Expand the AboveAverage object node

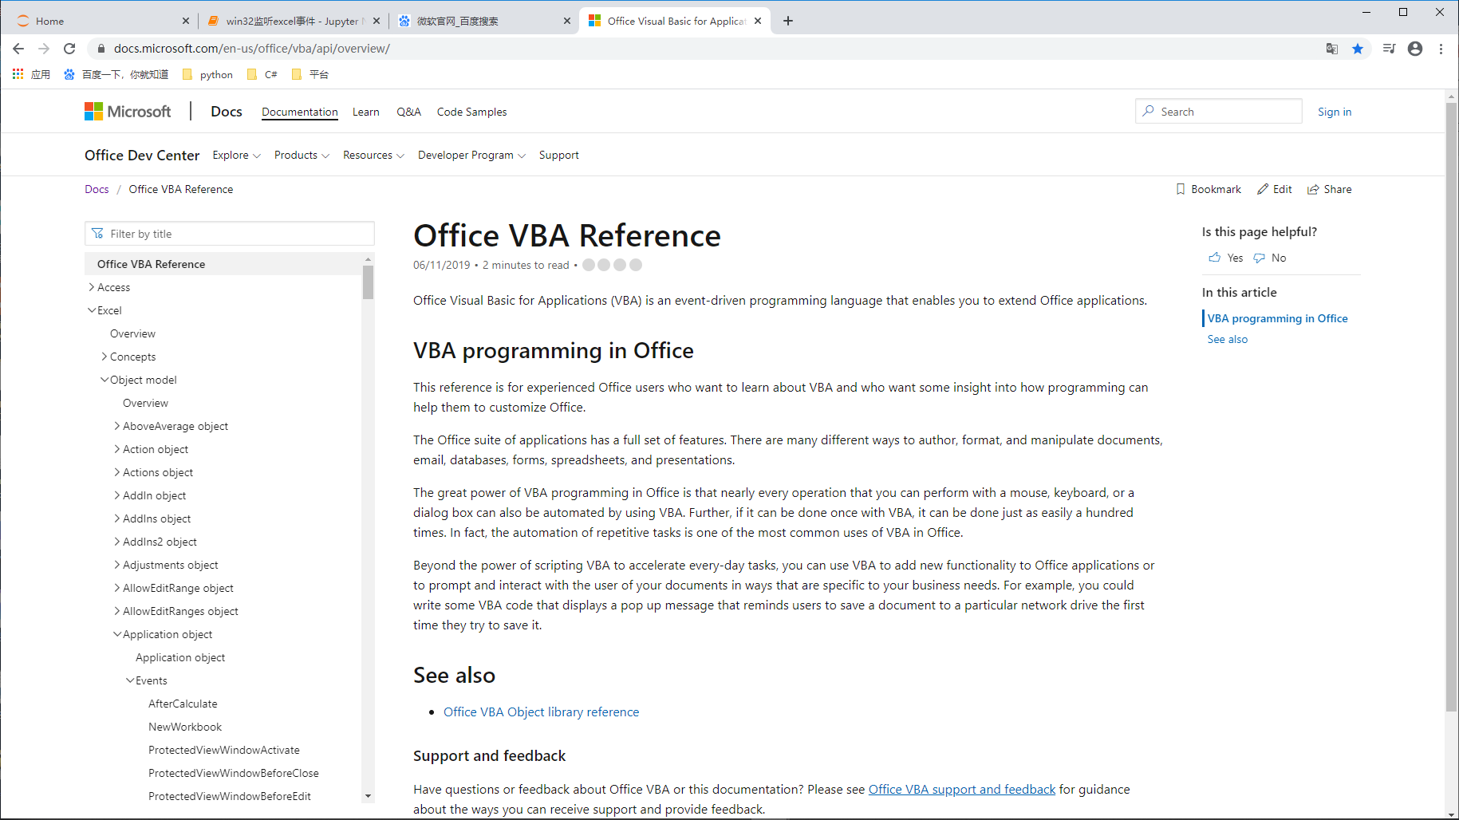(117, 426)
